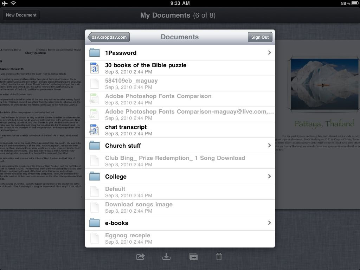Select the Trash icon in the bottom toolbar
This screenshot has height=270, width=360.
point(219,257)
